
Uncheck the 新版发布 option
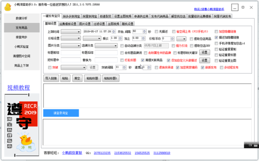pyautogui.click(x=202, y=68)
